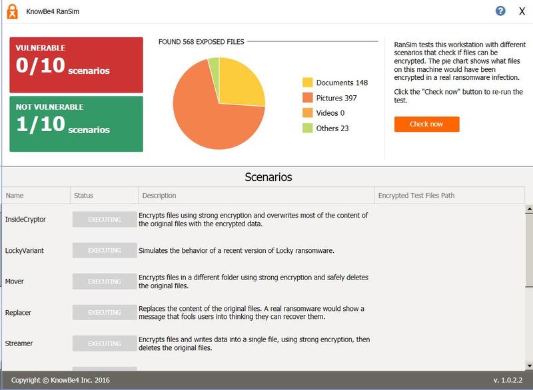The width and height of the screenshot is (533, 390).
Task: Click the Executing status button for LockyVariant
Action: click(x=104, y=251)
